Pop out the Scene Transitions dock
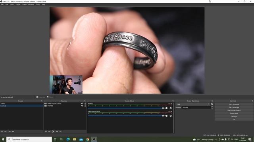The width and height of the screenshot is (254, 142). tap(212, 101)
